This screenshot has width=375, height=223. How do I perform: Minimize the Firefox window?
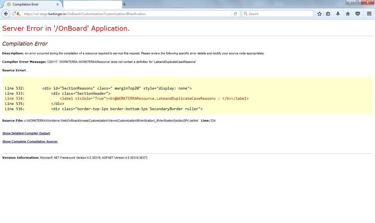(x=350, y=2)
